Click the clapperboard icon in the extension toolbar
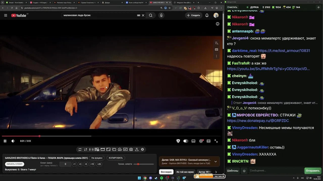This screenshot has height=181, width=323. [x=103, y=149]
